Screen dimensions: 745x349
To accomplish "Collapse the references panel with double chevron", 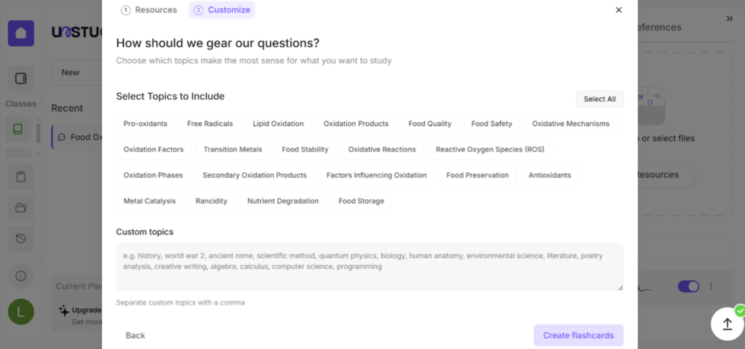I will 730,18.
